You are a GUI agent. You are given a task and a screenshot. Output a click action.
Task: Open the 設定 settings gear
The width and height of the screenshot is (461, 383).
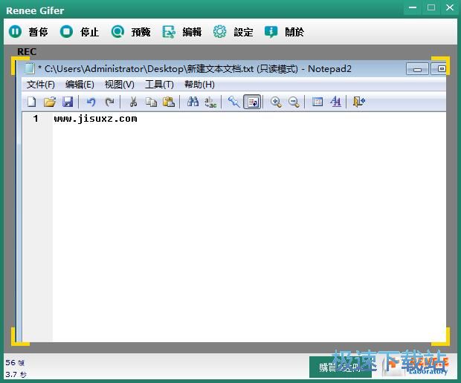(x=233, y=32)
